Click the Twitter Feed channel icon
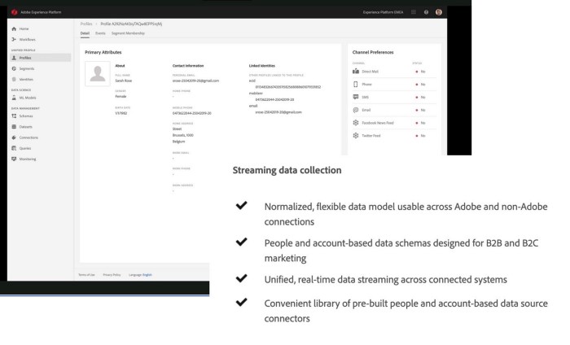Screen dimensions: 570x345 [x=356, y=135]
